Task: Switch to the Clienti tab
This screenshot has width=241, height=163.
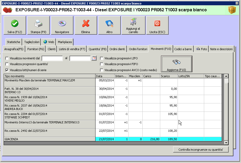Action: tap(52, 49)
